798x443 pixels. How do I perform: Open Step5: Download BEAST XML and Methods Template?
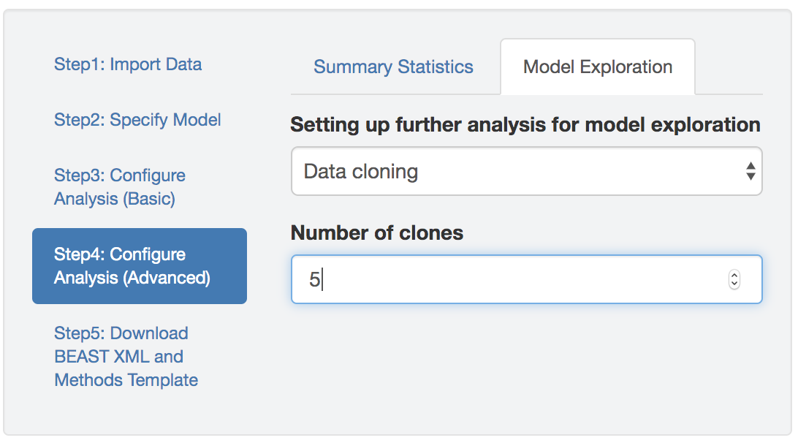[126, 357]
